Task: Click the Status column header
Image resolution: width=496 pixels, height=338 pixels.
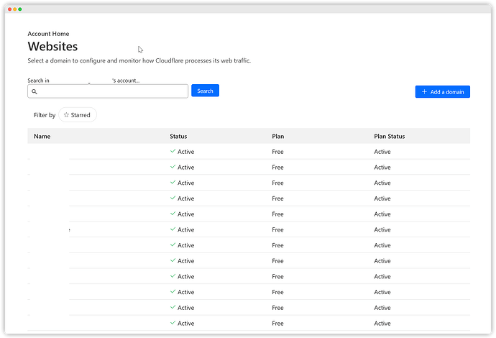Action: [178, 137]
